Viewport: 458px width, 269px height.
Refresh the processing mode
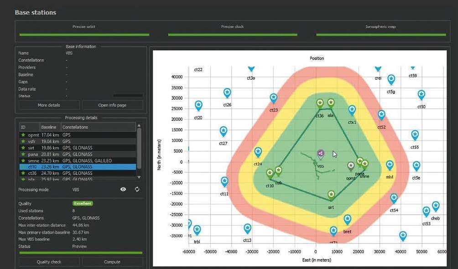click(137, 189)
